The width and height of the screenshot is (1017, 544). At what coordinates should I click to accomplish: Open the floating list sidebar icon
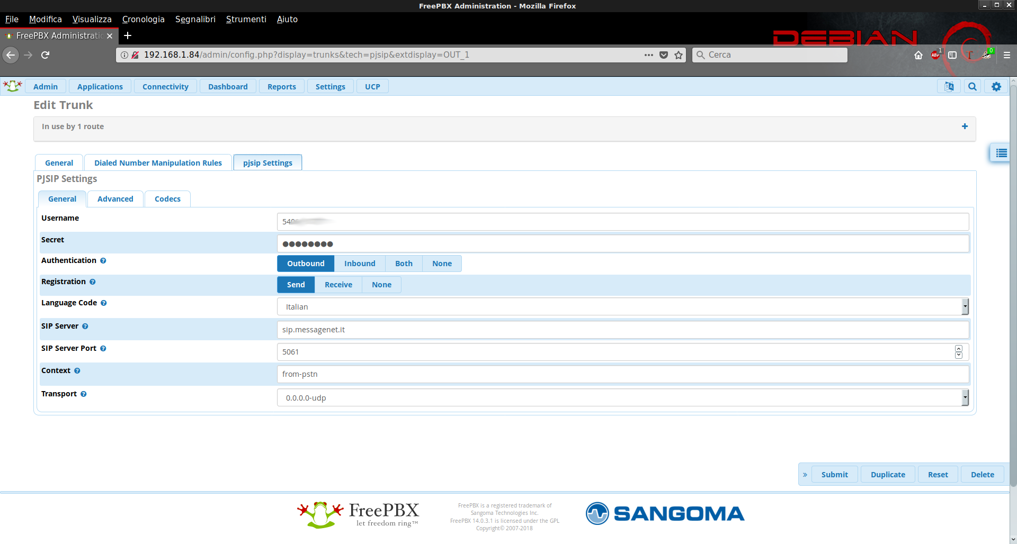pyautogui.click(x=1001, y=153)
